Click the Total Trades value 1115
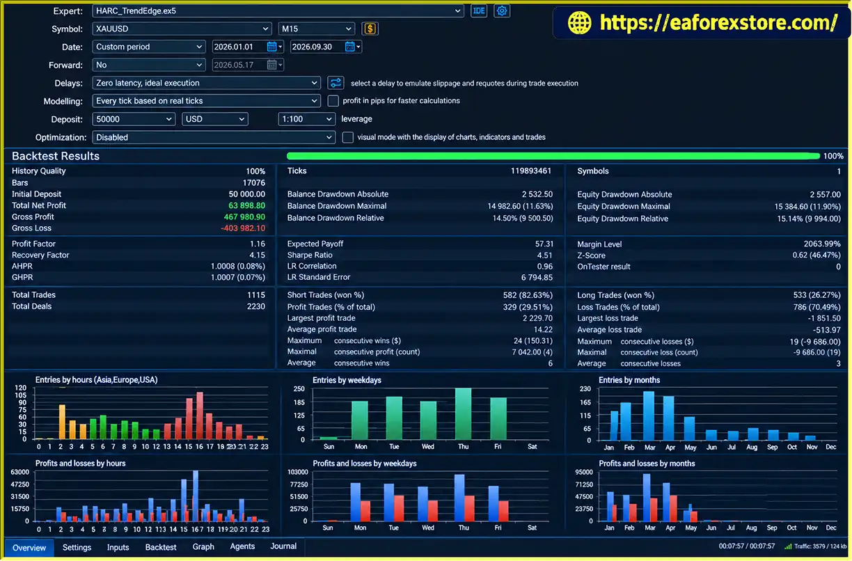This screenshot has height=561, width=852. [x=256, y=295]
